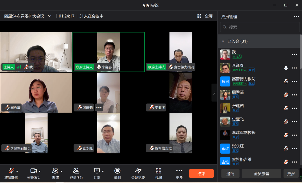Screen dimensions: 302x183
Task: Open more options for 周秀清 row
Action: click(x=294, y=95)
